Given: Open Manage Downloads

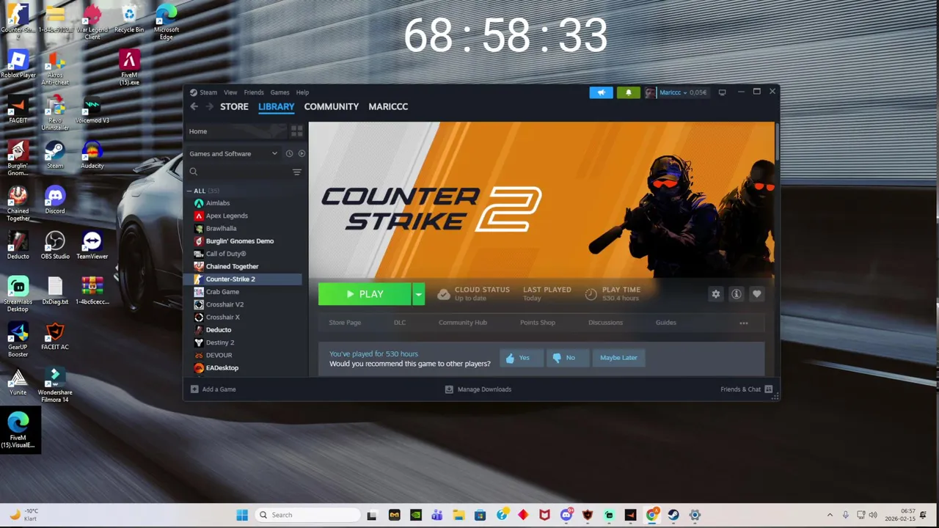Looking at the screenshot, I should (478, 389).
